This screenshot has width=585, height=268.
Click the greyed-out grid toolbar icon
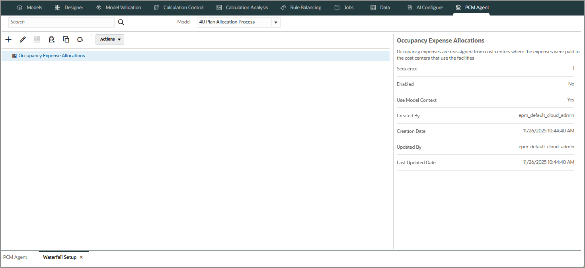(x=37, y=39)
